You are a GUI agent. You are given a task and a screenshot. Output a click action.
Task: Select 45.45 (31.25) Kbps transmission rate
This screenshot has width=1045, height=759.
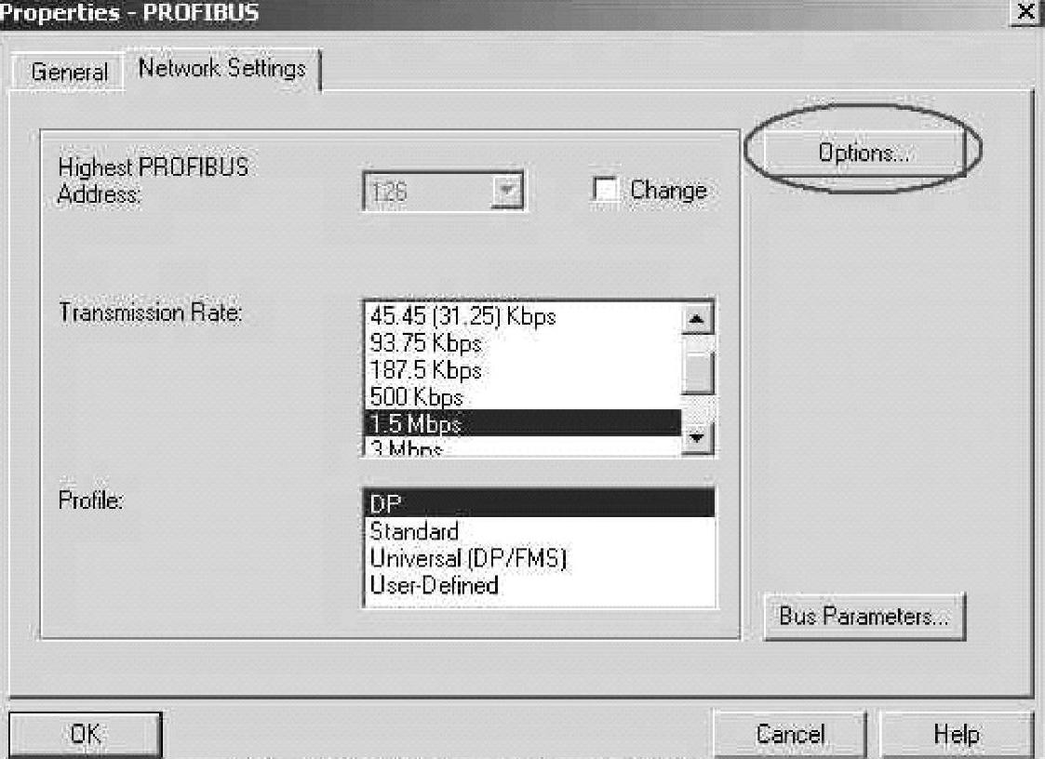(x=523, y=316)
